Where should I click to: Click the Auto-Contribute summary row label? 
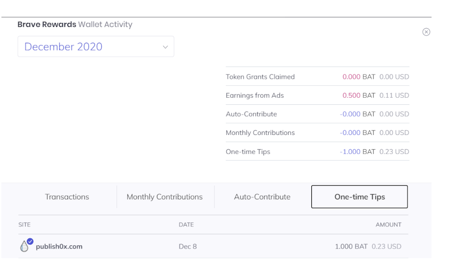point(252,114)
